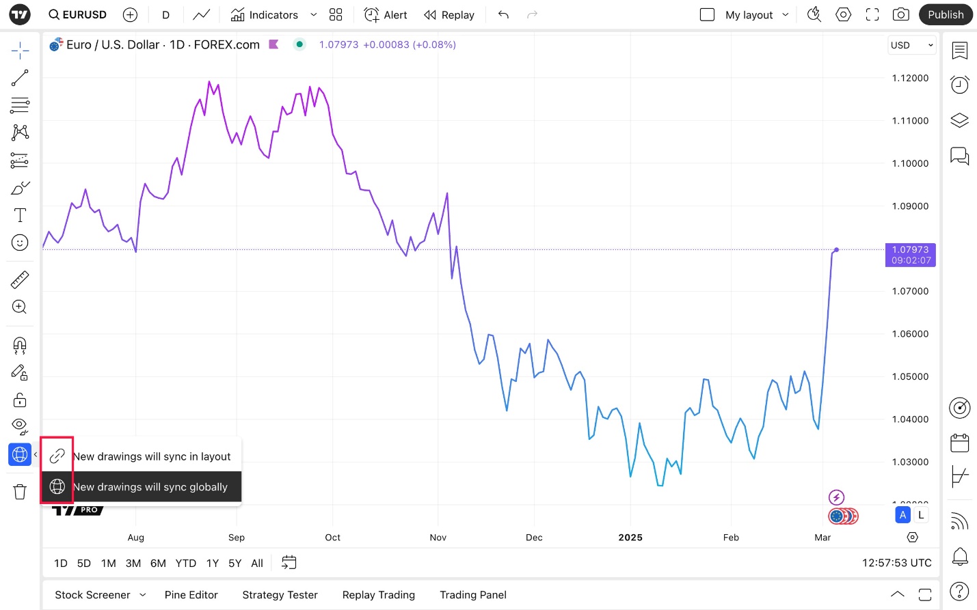Click the Publish button
Image resolution: width=977 pixels, height=610 pixels.
click(x=946, y=14)
